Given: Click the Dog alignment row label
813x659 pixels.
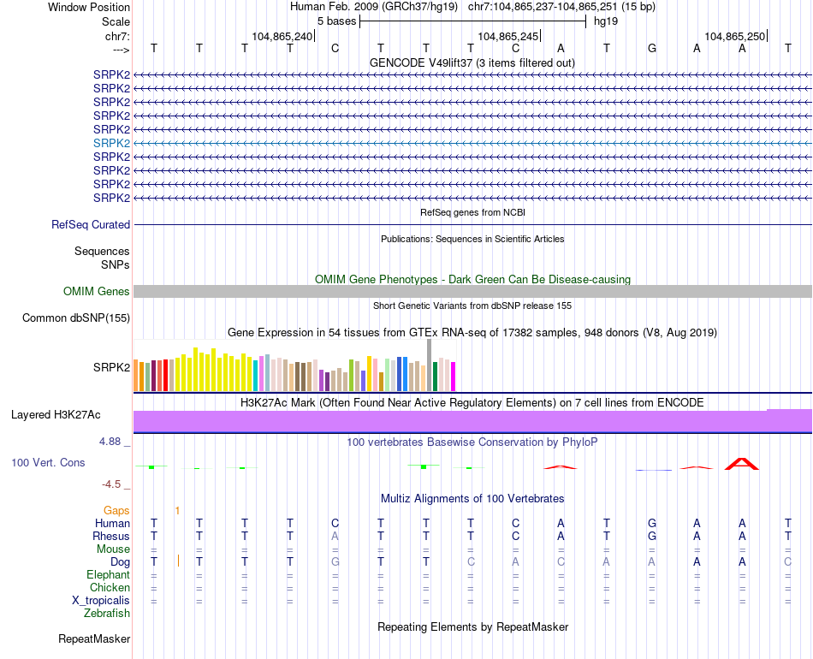Looking at the screenshot, I should (121, 562).
